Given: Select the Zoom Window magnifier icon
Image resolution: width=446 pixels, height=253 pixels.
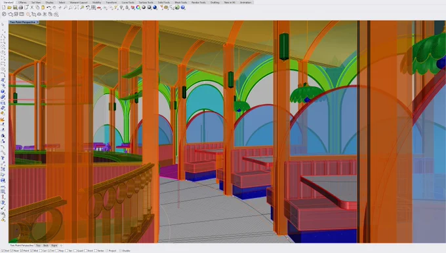Looking at the screenshot, I should (x=71, y=7).
